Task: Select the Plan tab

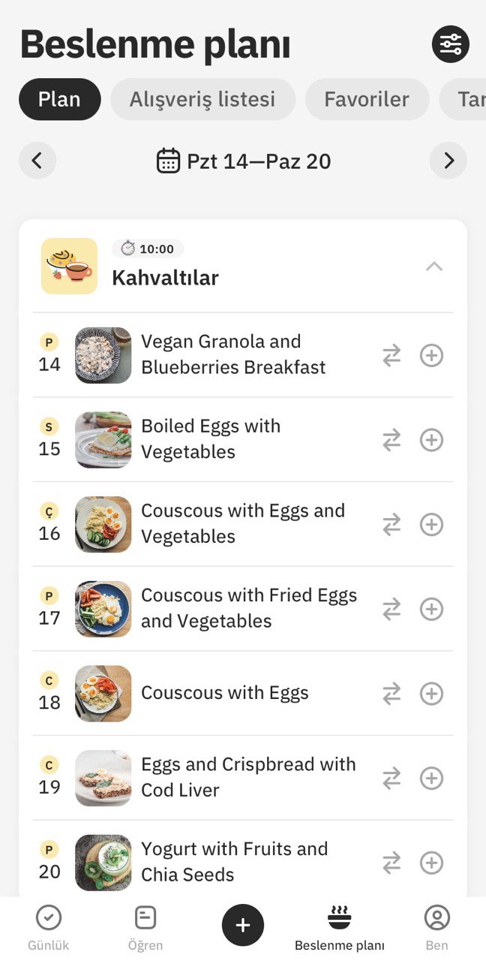Action: tap(59, 99)
